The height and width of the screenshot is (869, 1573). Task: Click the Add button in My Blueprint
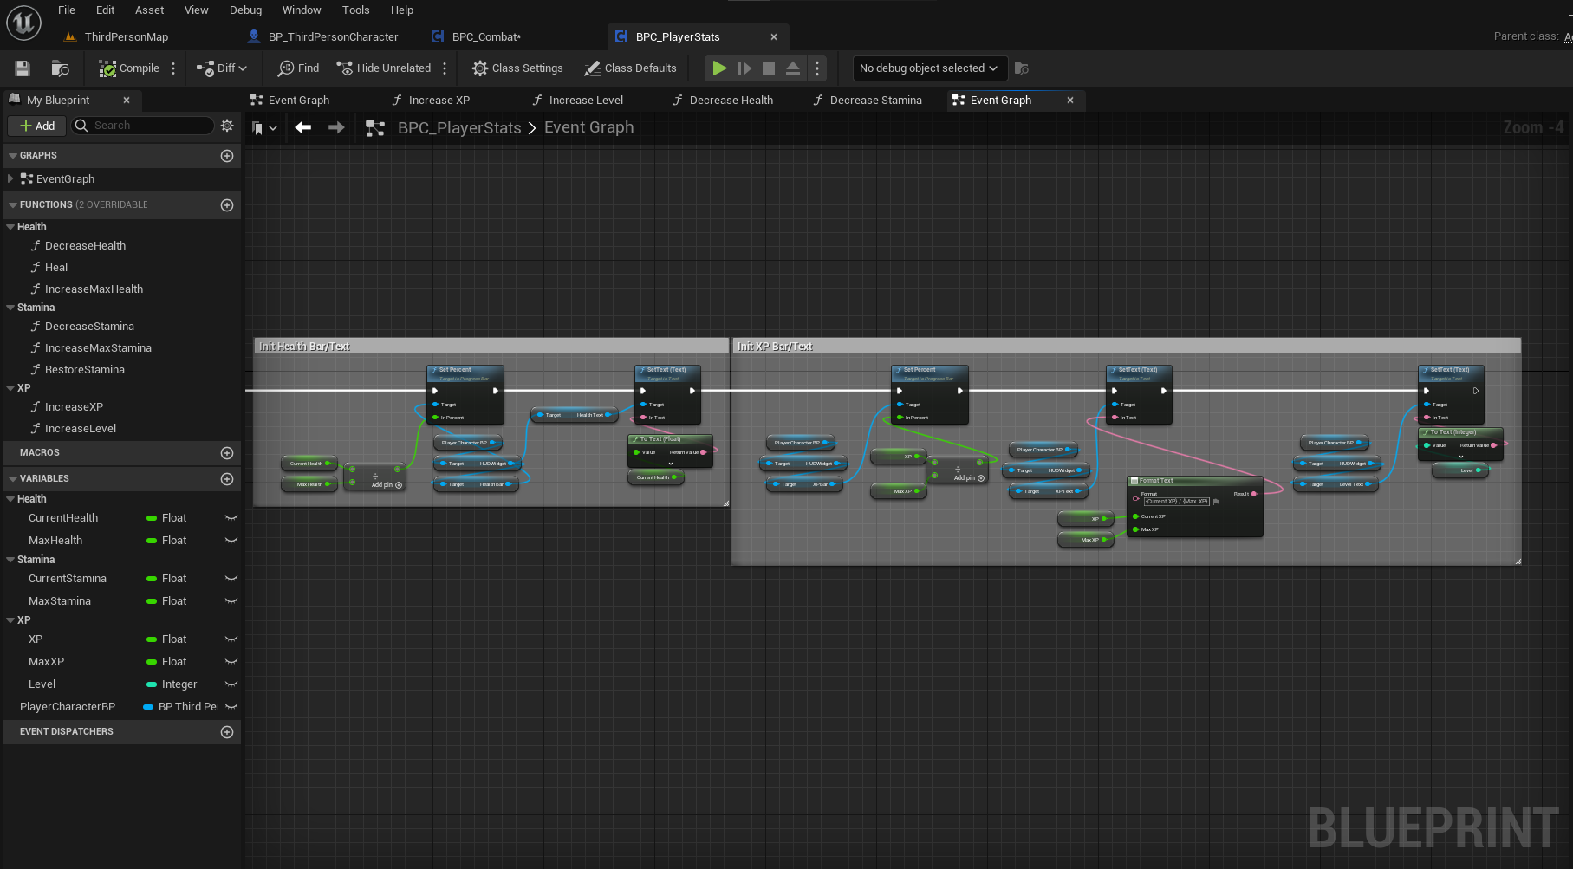pos(37,126)
